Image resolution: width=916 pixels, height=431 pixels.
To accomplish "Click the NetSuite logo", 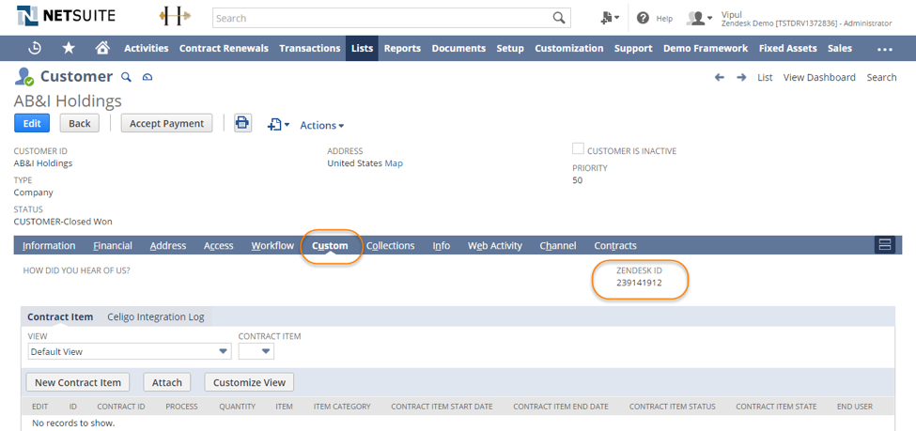I will pyautogui.click(x=66, y=16).
